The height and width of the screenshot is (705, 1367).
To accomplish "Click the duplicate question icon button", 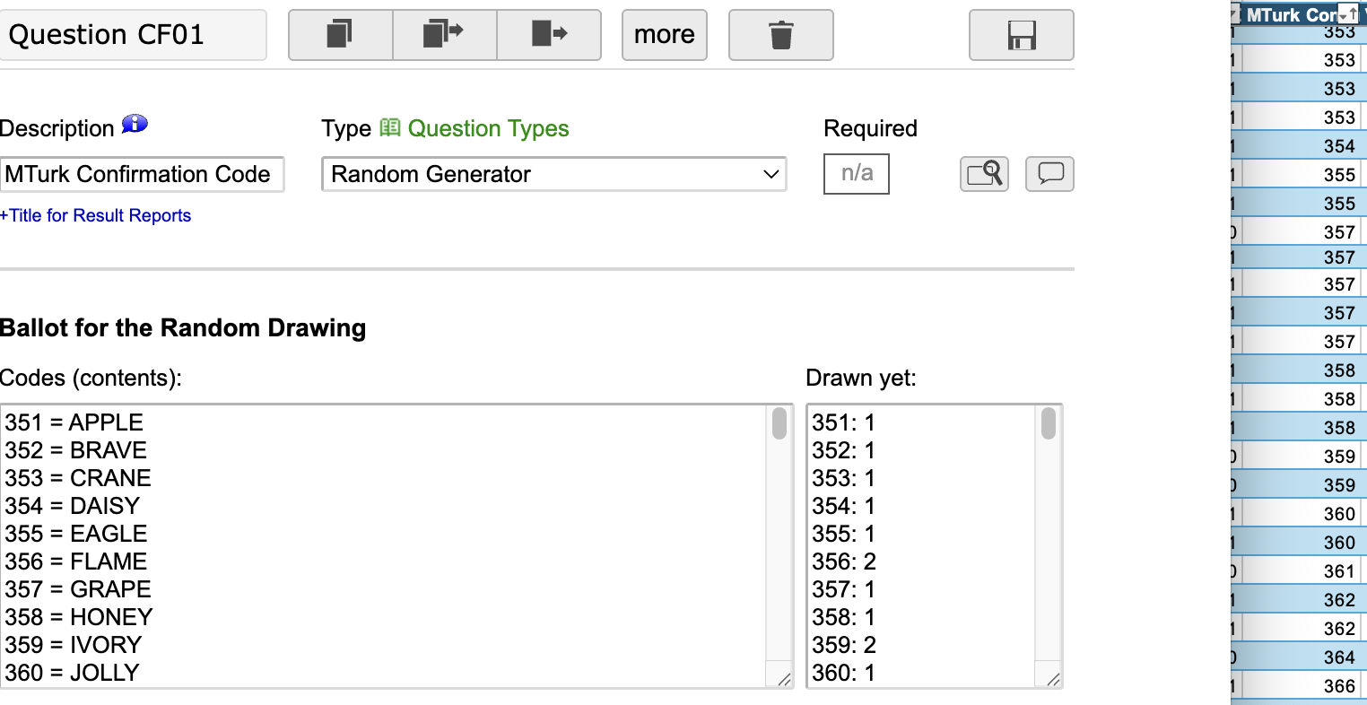I will pyautogui.click(x=340, y=35).
